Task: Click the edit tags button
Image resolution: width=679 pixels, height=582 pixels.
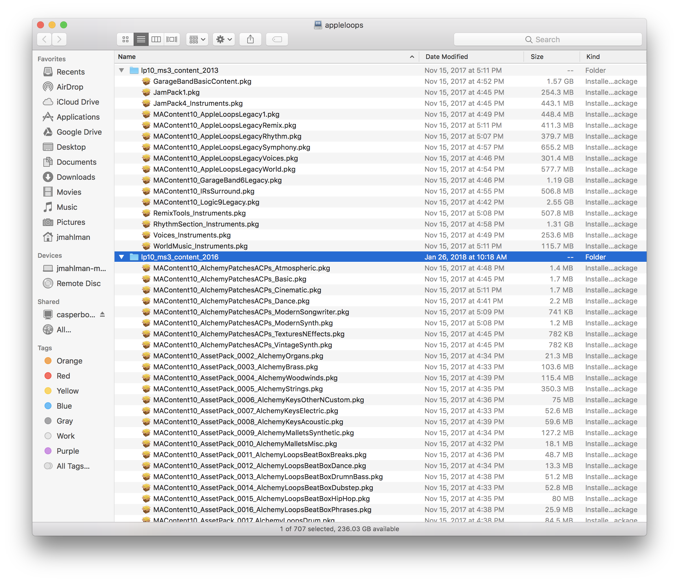Action: [277, 40]
